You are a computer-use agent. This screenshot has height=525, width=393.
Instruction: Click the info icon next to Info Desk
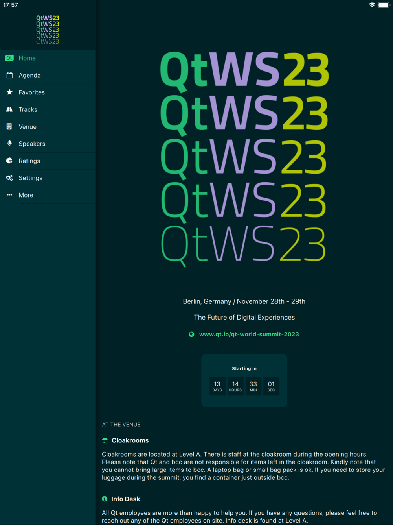pos(105,499)
